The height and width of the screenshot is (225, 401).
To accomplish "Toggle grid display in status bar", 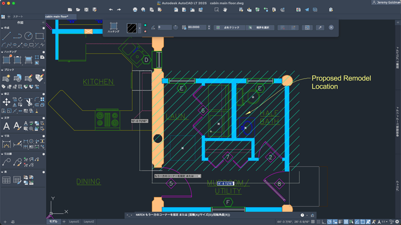I will [x=313, y=222].
